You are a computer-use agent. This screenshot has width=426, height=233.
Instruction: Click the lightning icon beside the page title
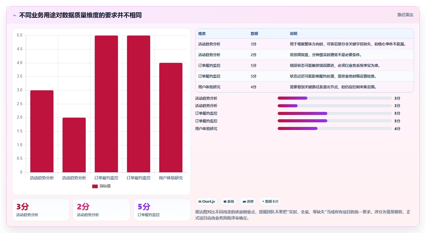[15, 15]
